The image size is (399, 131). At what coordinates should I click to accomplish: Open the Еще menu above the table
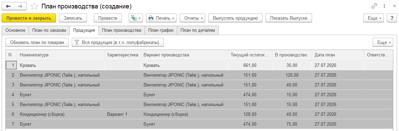(383, 43)
